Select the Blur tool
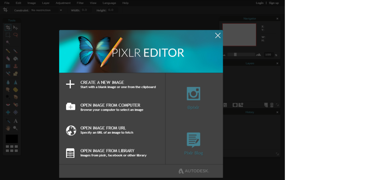This screenshot has width=374, height=180. pyautogui.click(x=8, y=82)
